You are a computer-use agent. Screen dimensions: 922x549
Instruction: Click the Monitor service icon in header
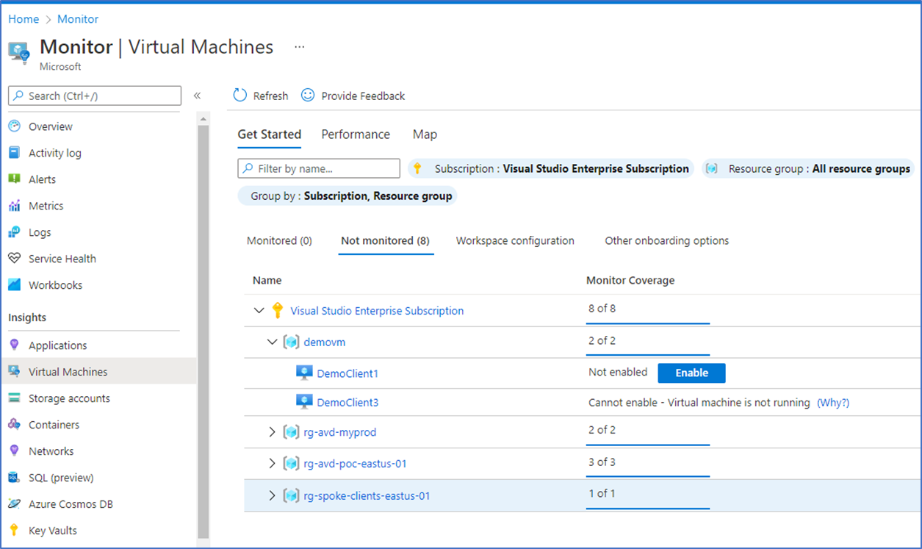pos(18,51)
